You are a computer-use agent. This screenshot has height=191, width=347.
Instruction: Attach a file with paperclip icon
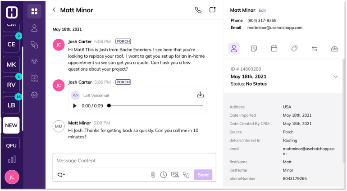point(153,175)
